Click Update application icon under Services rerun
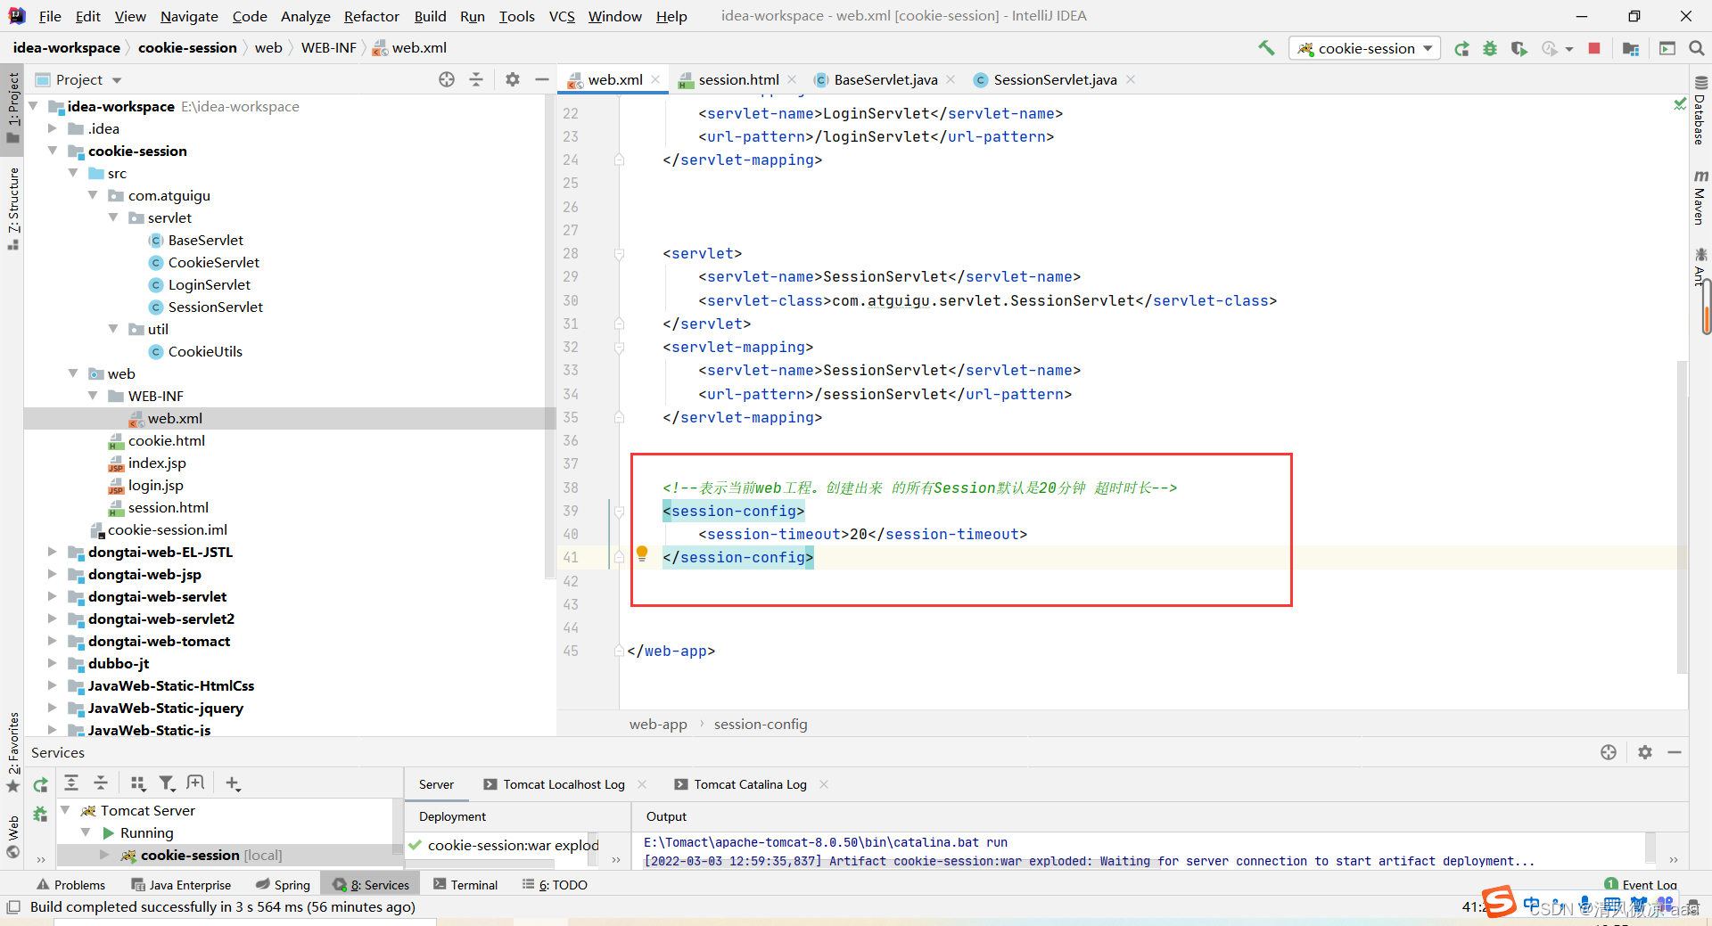The width and height of the screenshot is (1712, 926). 40,814
